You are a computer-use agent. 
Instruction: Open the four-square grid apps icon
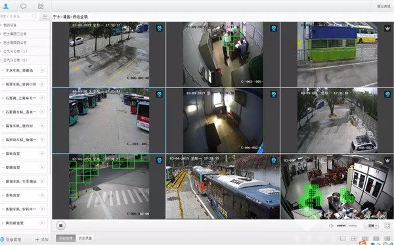pyautogui.click(x=41, y=7)
